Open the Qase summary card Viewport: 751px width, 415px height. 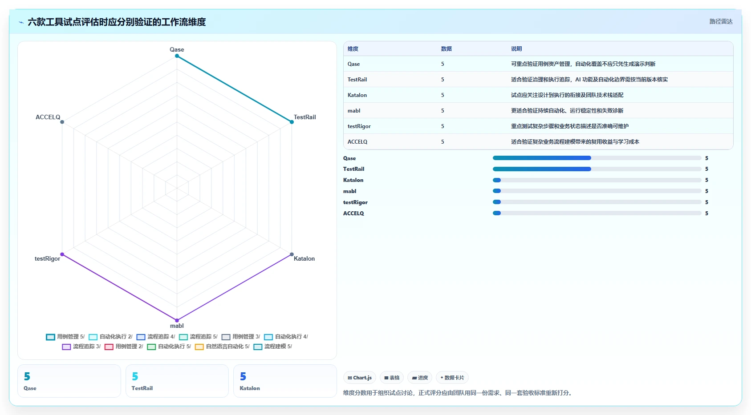point(69,381)
